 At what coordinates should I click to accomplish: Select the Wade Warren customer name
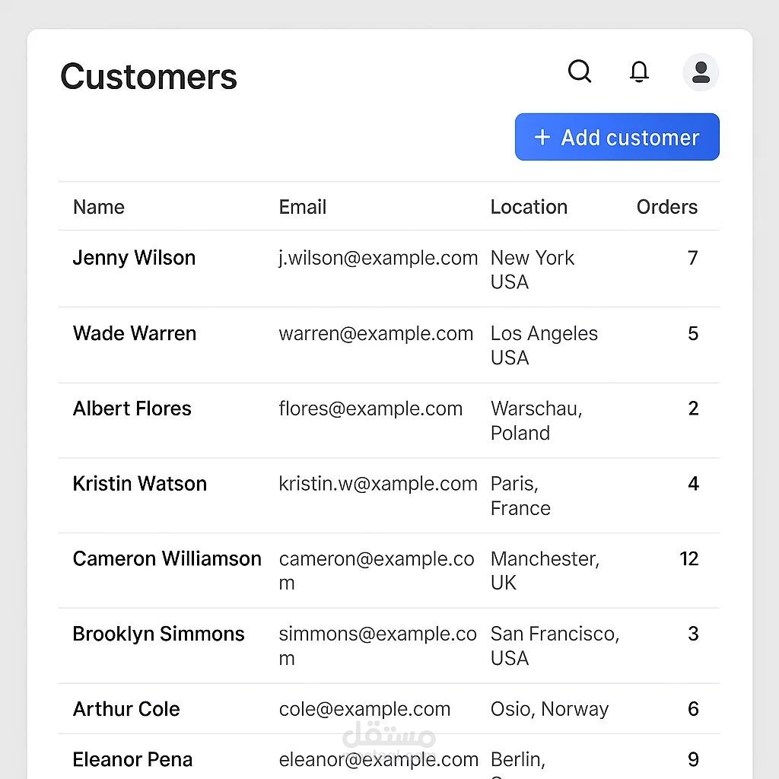[135, 333]
